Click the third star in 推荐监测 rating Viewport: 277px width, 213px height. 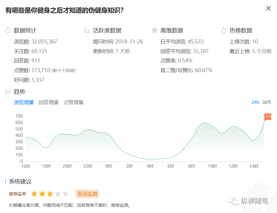(50, 194)
